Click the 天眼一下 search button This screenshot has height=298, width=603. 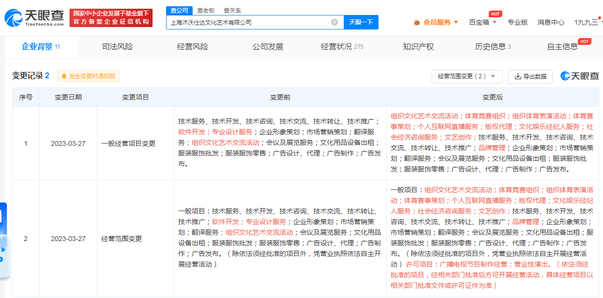pyautogui.click(x=361, y=22)
